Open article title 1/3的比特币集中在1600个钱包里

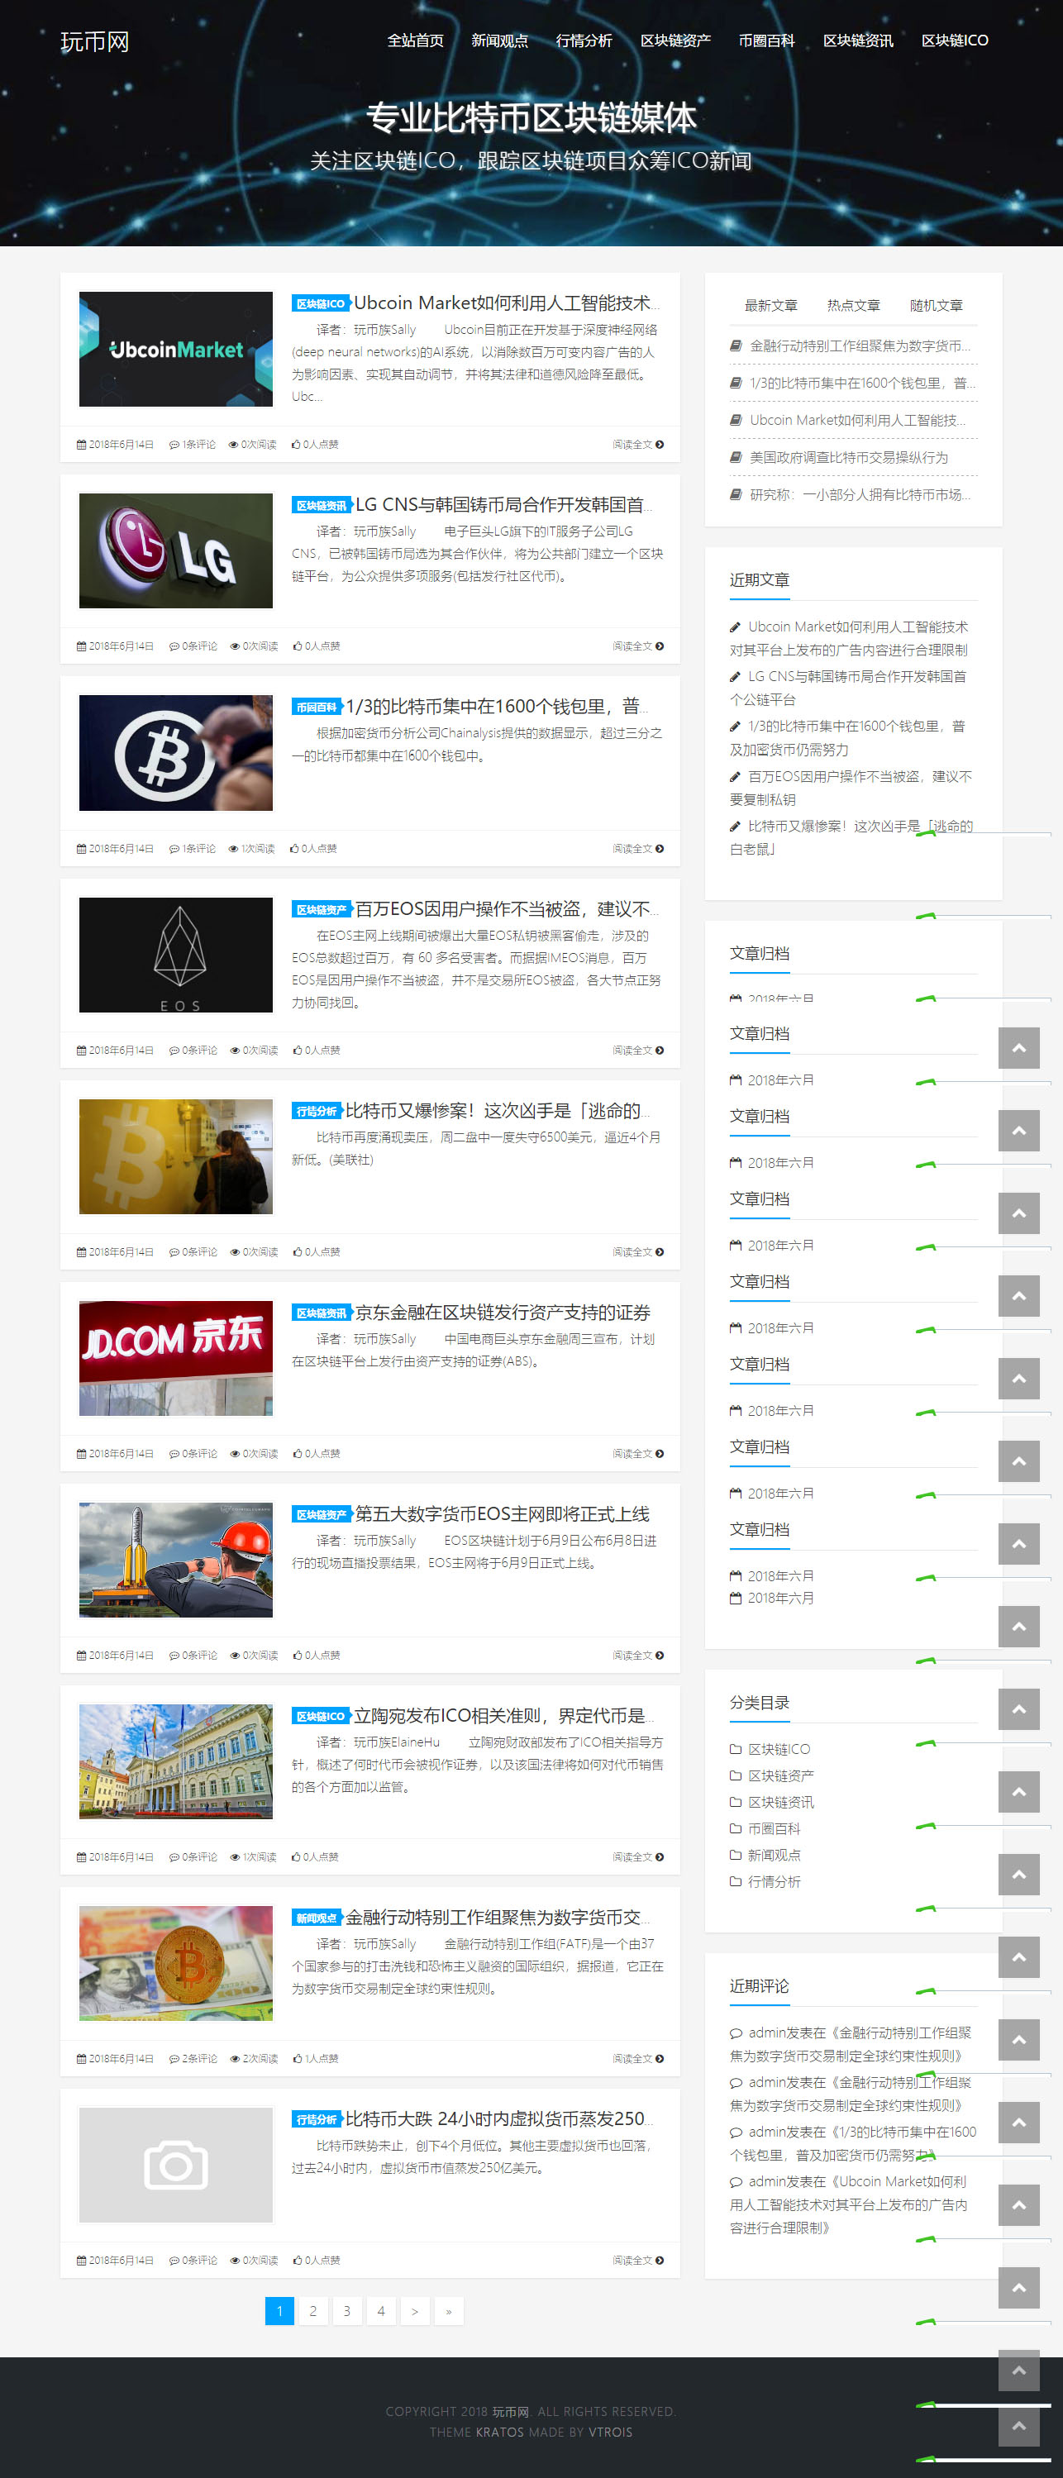[498, 707]
